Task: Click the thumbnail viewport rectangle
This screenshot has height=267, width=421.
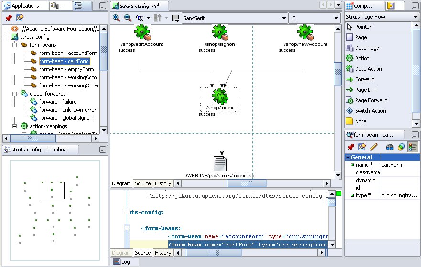Action: pos(52,190)
